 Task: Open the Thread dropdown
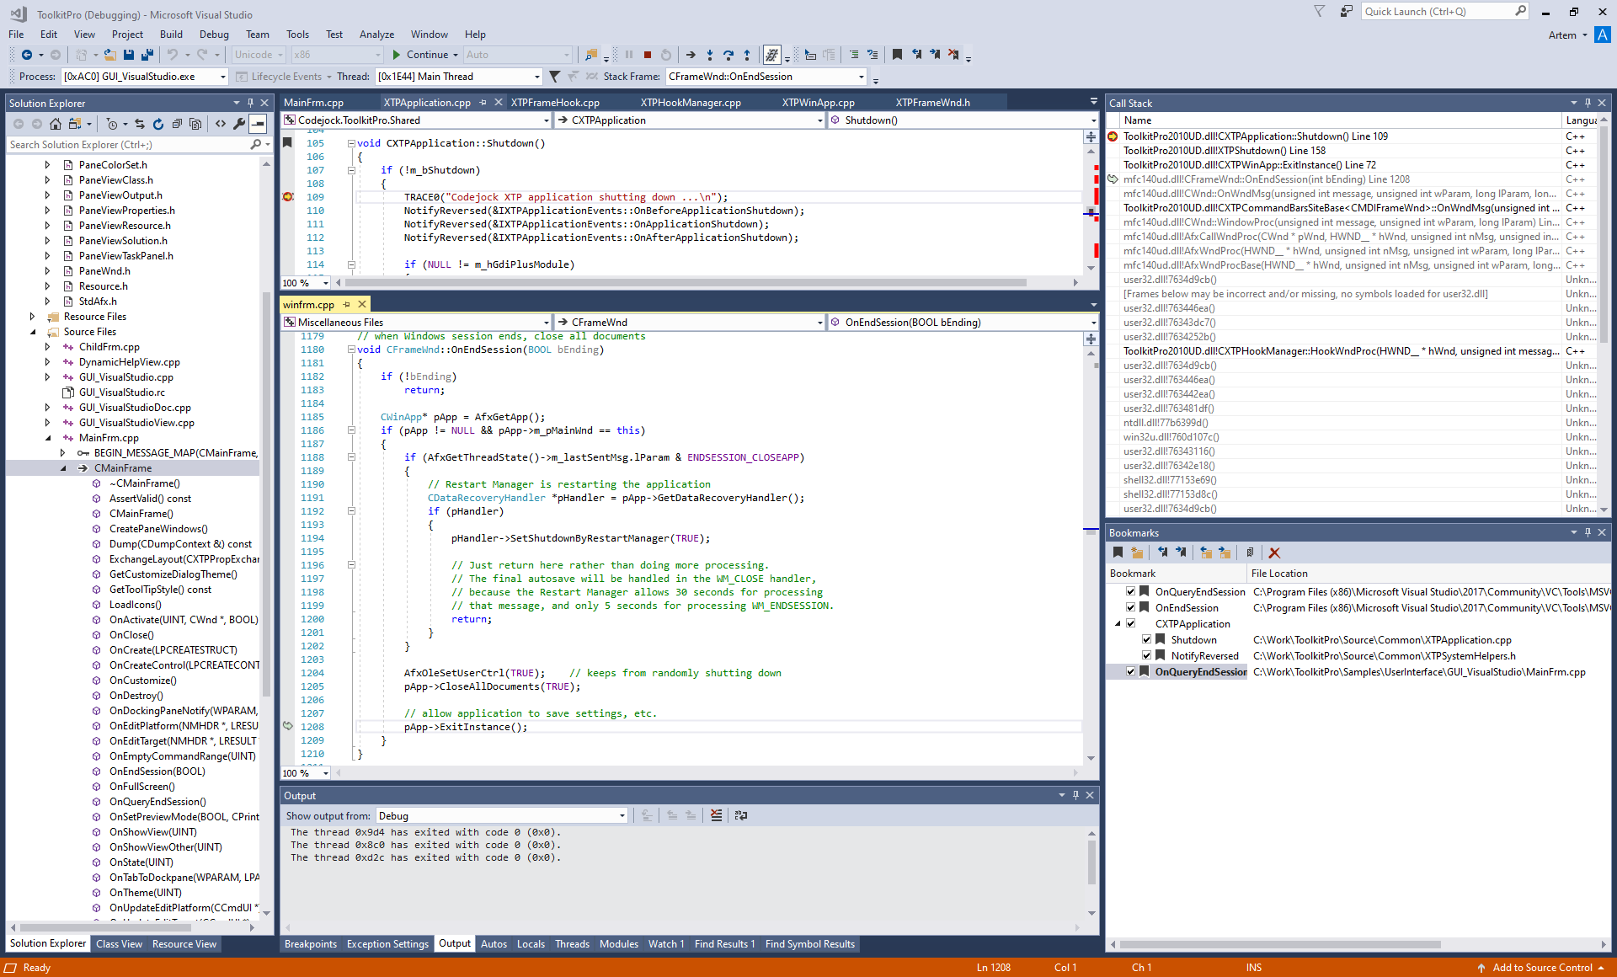(x=536, y=77)
